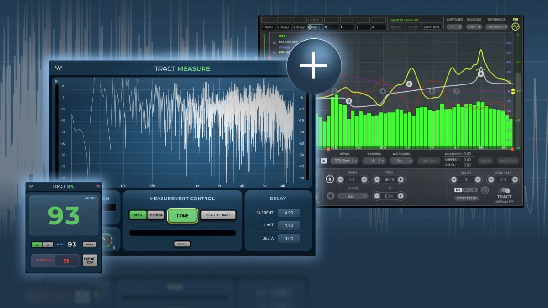Increase Q value with plus icon

coord(400,196)
